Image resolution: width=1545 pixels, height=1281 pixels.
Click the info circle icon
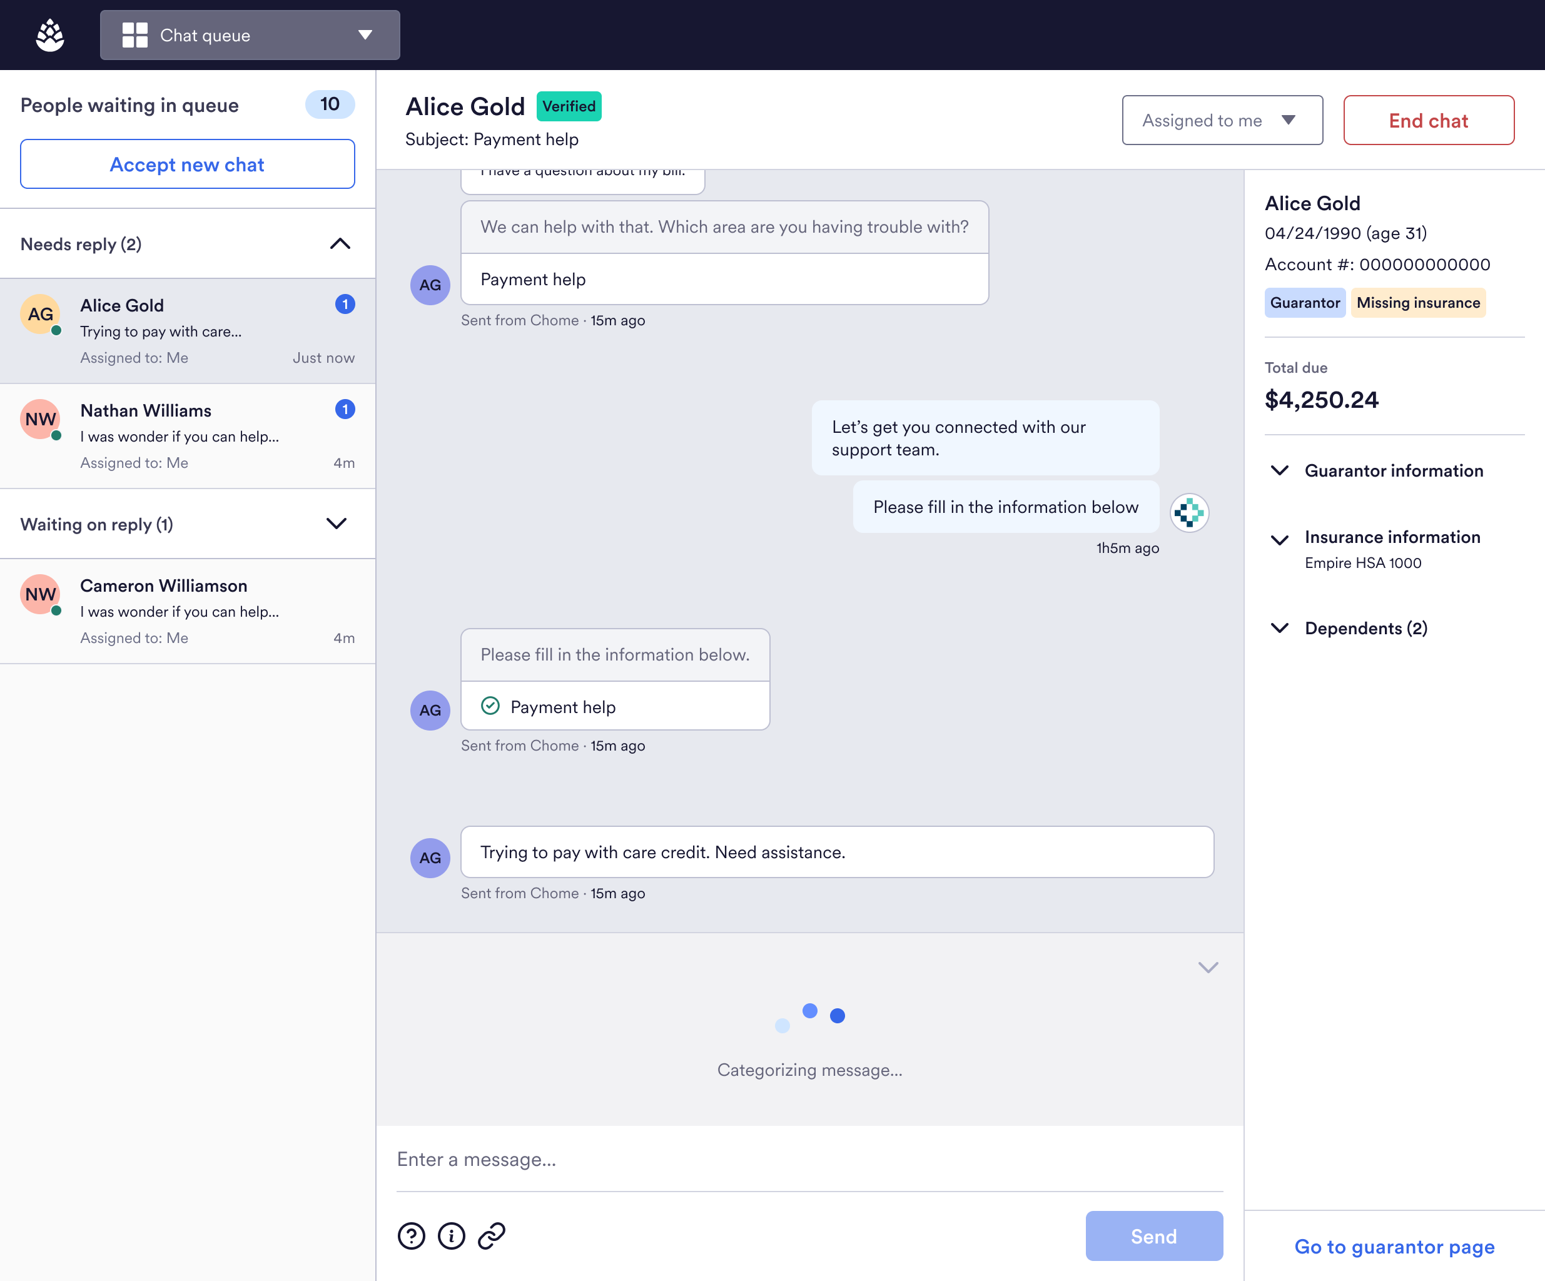(451, 1236)
